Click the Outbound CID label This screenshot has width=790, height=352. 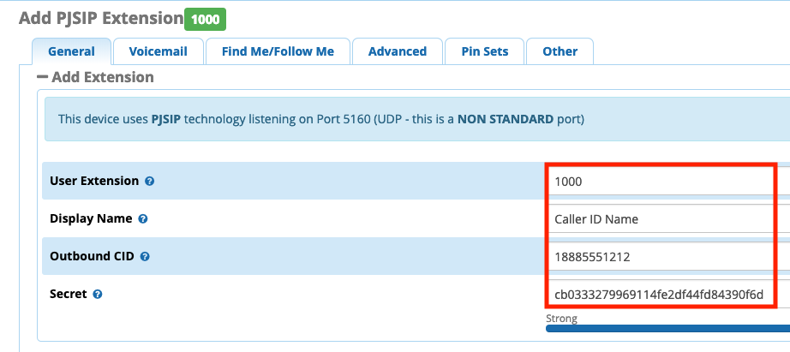[x=93, y=256]
